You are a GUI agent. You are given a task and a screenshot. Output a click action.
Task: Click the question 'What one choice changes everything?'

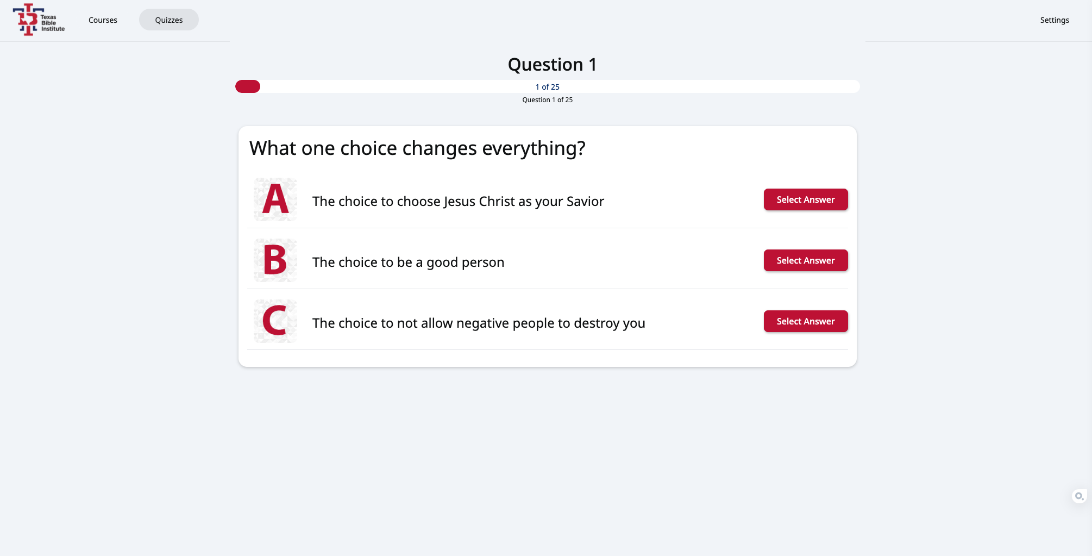click(x=417, y=148)
